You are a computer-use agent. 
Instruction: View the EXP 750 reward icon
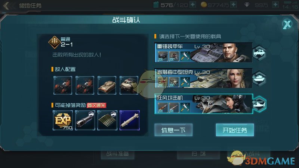pyautogui.click(x=63, y=120)
